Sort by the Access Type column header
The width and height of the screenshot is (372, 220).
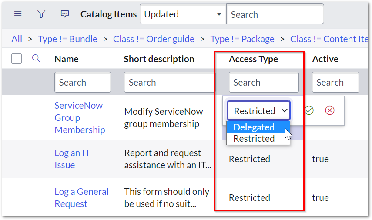click(x=253, y=59)
